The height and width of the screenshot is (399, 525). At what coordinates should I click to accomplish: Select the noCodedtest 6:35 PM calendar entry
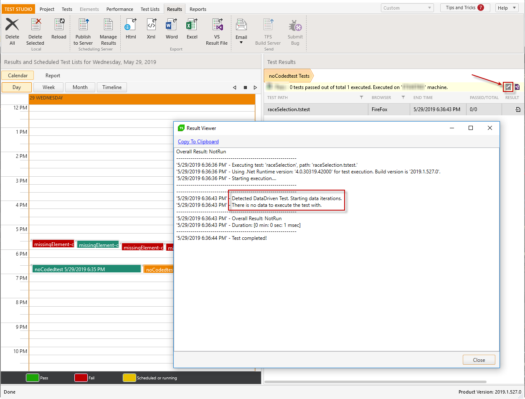point(86,269)
